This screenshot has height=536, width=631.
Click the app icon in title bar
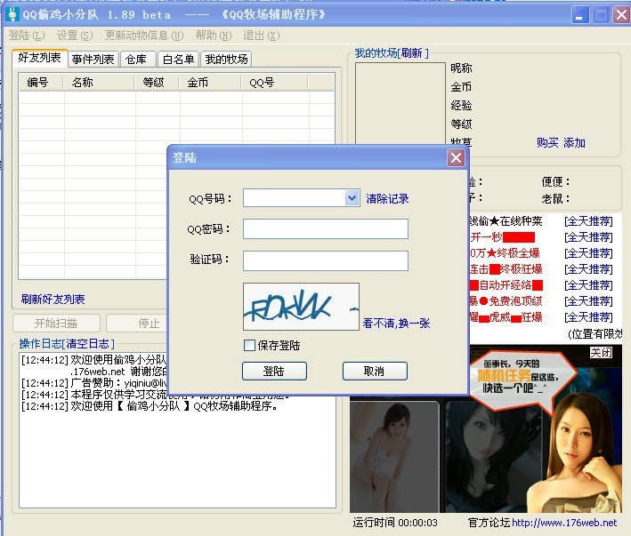pyautogui.click(x=12, y=15)
